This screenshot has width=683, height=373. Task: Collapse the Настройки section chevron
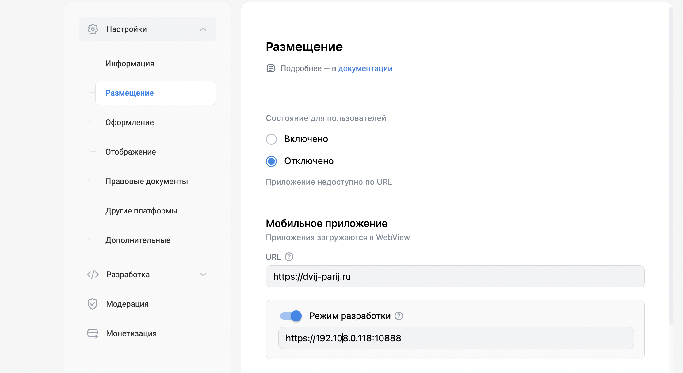coord(203,29)
